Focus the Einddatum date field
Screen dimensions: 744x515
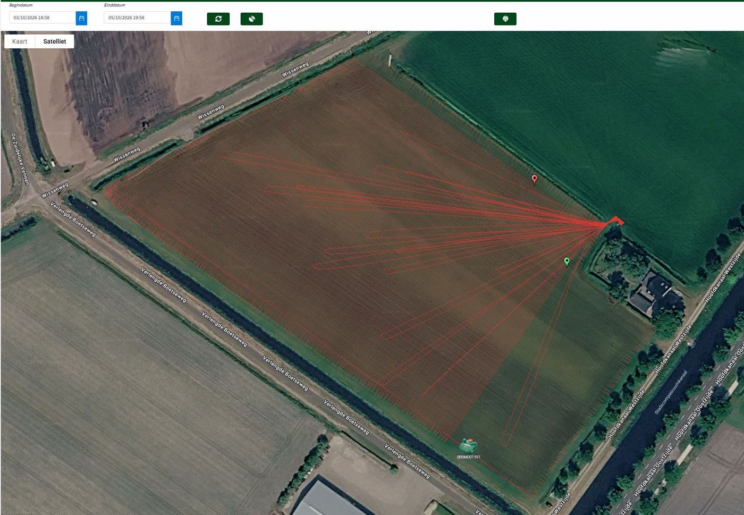coord(137,18)
